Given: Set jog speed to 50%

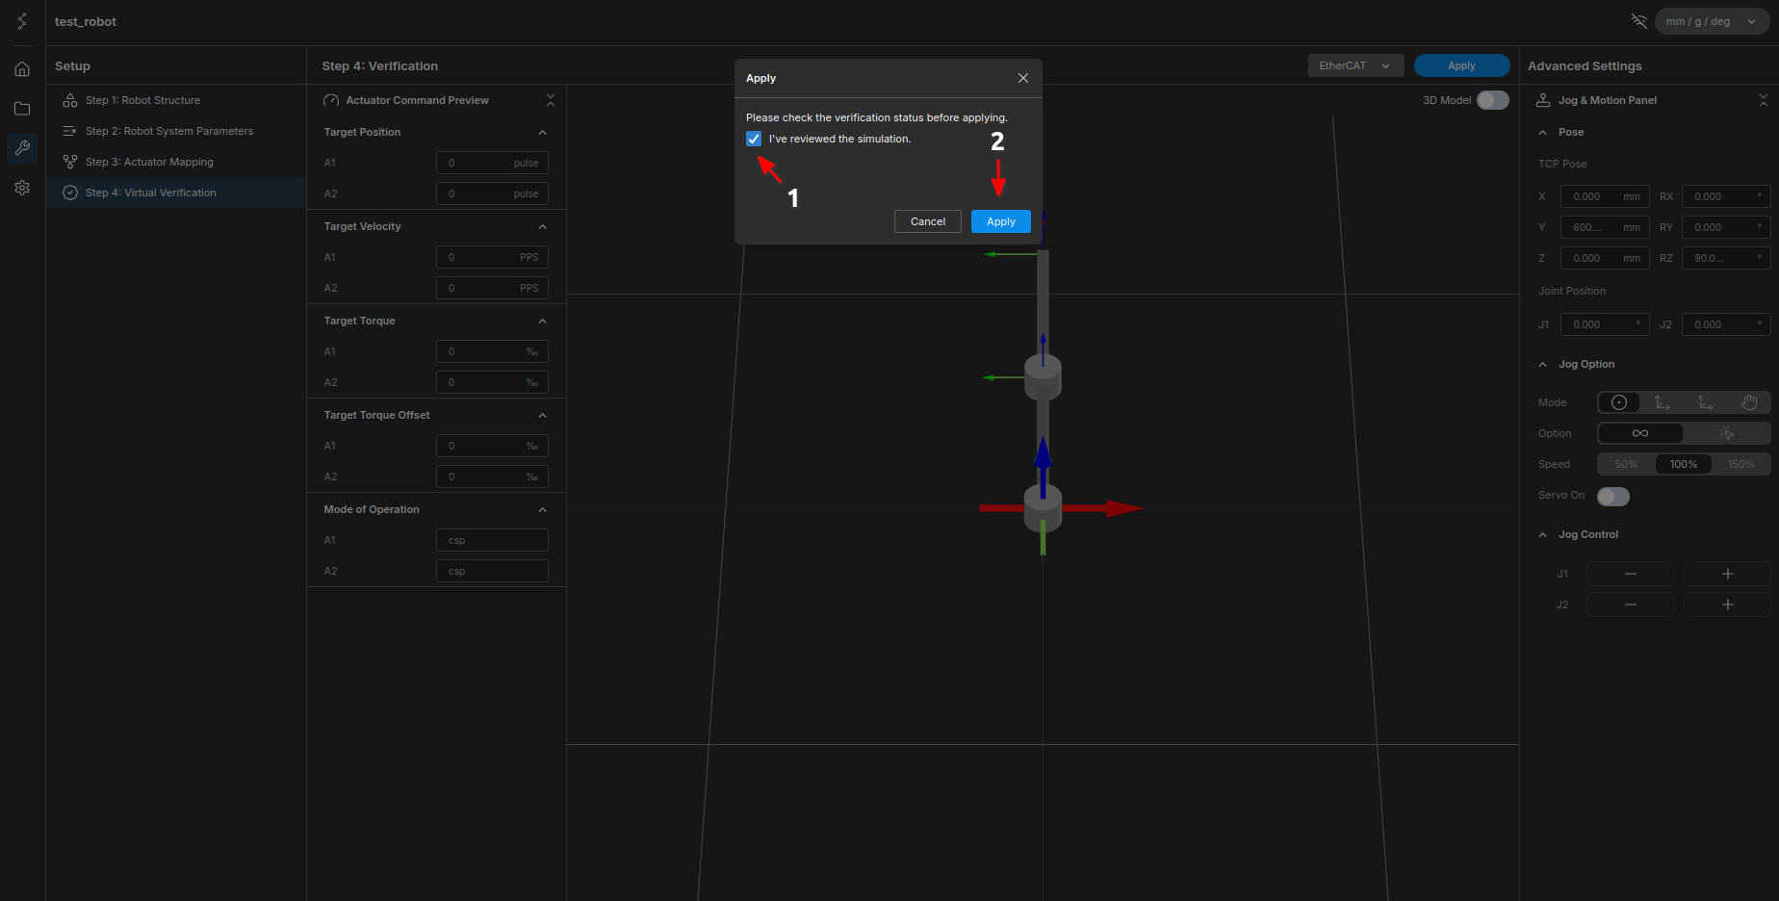Looking at the screenshot, I should pos(1626,464).
